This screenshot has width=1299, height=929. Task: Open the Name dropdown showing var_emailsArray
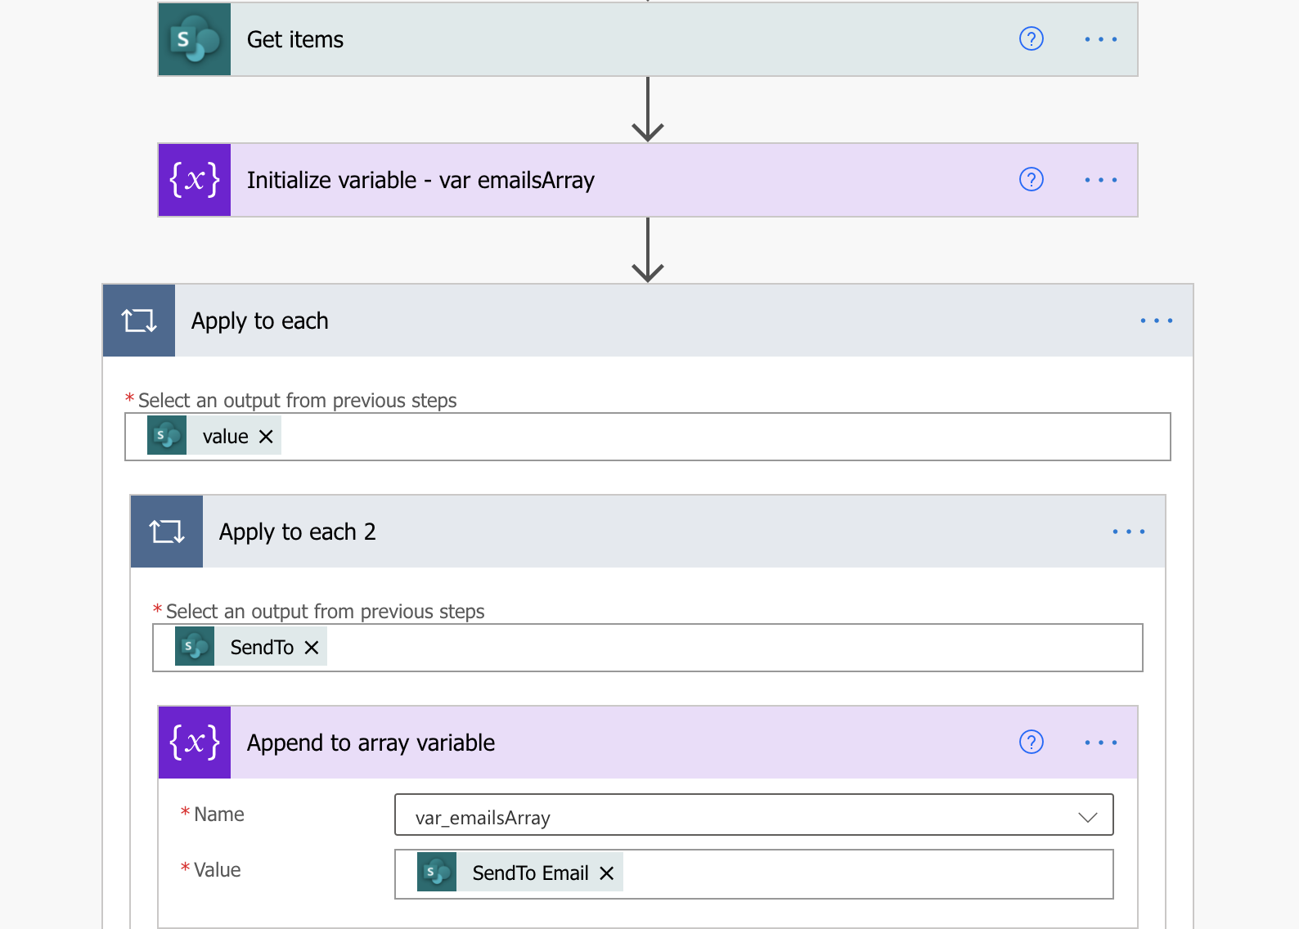(x=754, y=815)
